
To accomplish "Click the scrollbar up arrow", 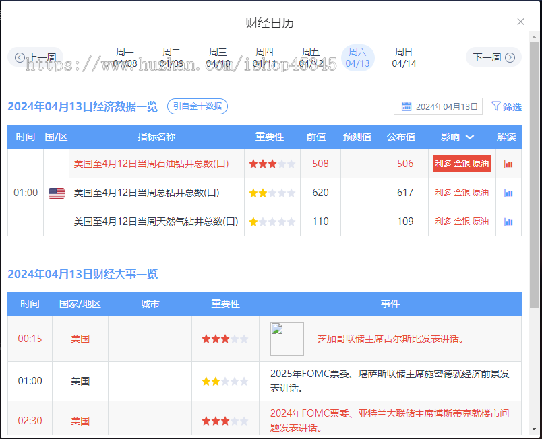I will (534, 37).
